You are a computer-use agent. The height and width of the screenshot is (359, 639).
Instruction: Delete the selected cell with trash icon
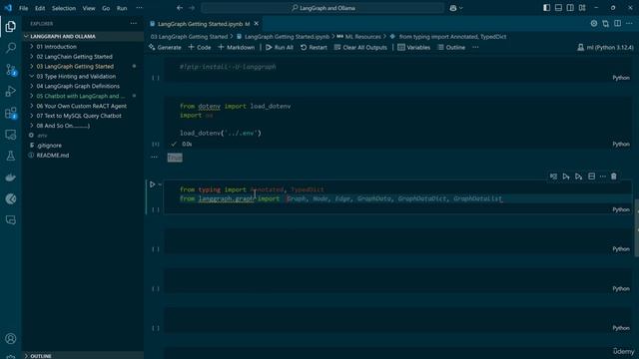[x=614, y=177]
